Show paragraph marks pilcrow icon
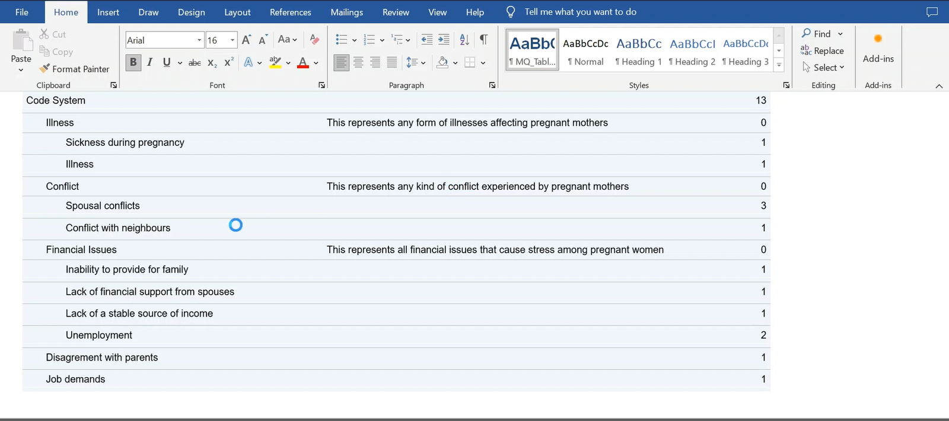 [x=483, y=40]
